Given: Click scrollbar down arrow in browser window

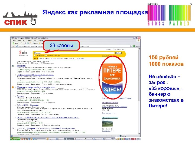Looking at the screenshot, I should pyautogui.click(x=139, y=134).
